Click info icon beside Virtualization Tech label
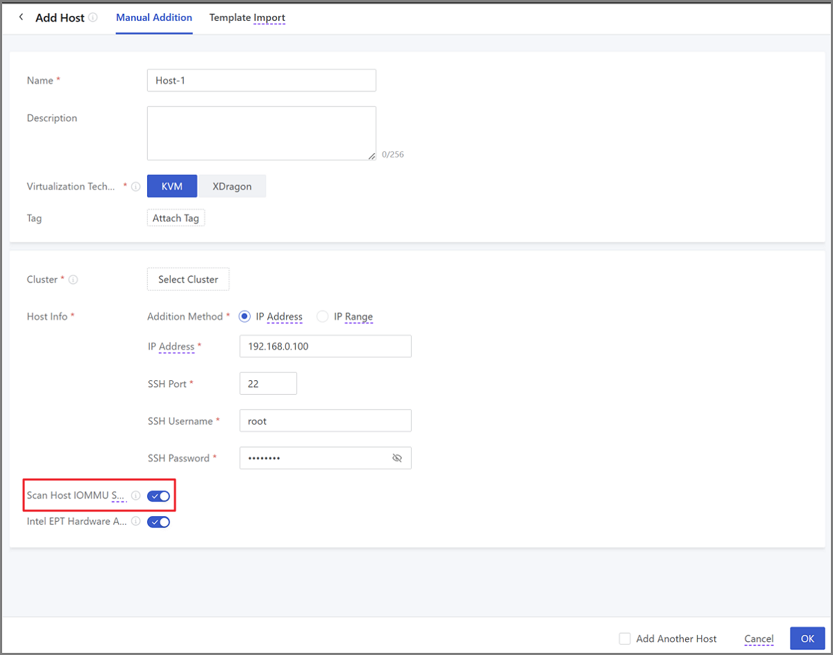This screenshot has width=833, height=655. (x=136, y=187)
